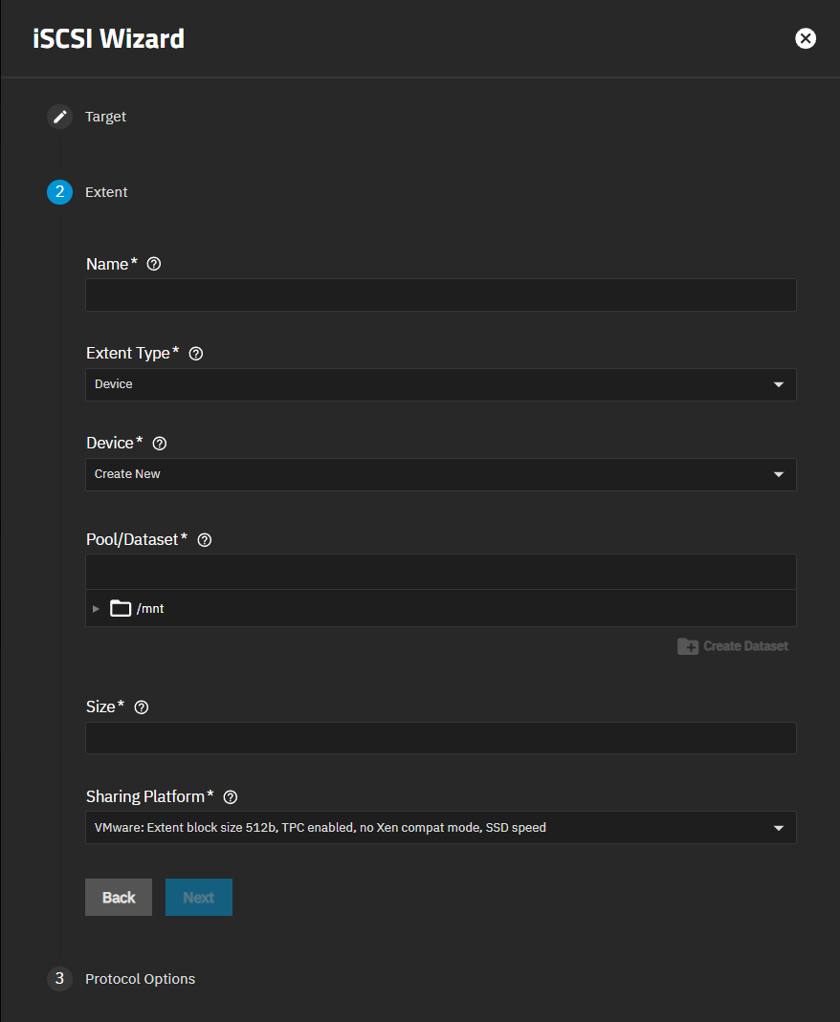Click the pencil edit icon beside Target
840x1022 pixels.
pos(59,116)
